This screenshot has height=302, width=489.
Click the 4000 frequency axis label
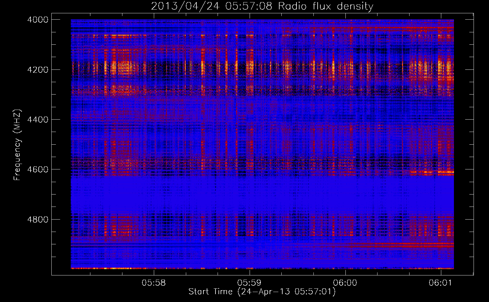[x=38, y=20]
